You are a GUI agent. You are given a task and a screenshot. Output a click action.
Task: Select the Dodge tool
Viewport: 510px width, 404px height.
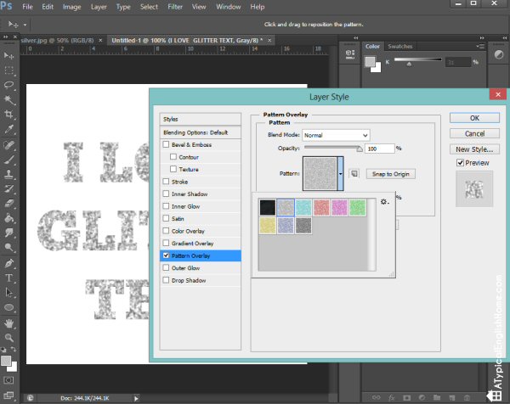[x=8, y=248]
